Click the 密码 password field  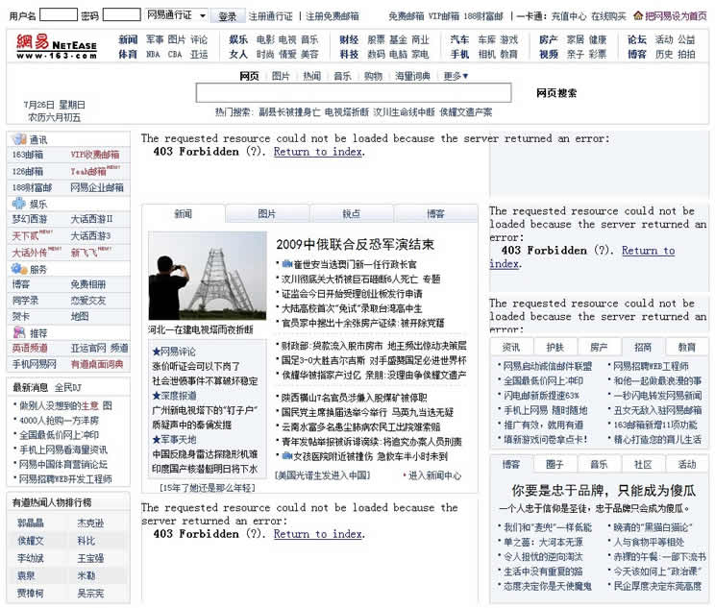point(121,15)
